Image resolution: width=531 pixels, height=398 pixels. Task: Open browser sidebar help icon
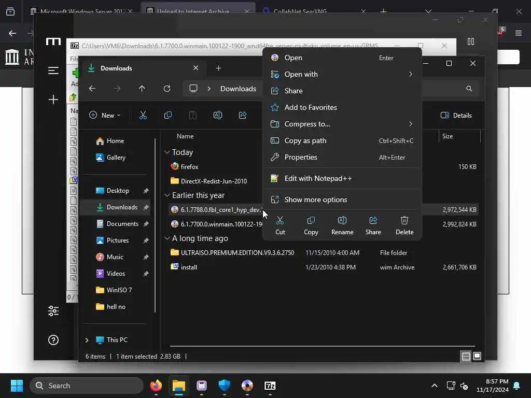point(53,340)
